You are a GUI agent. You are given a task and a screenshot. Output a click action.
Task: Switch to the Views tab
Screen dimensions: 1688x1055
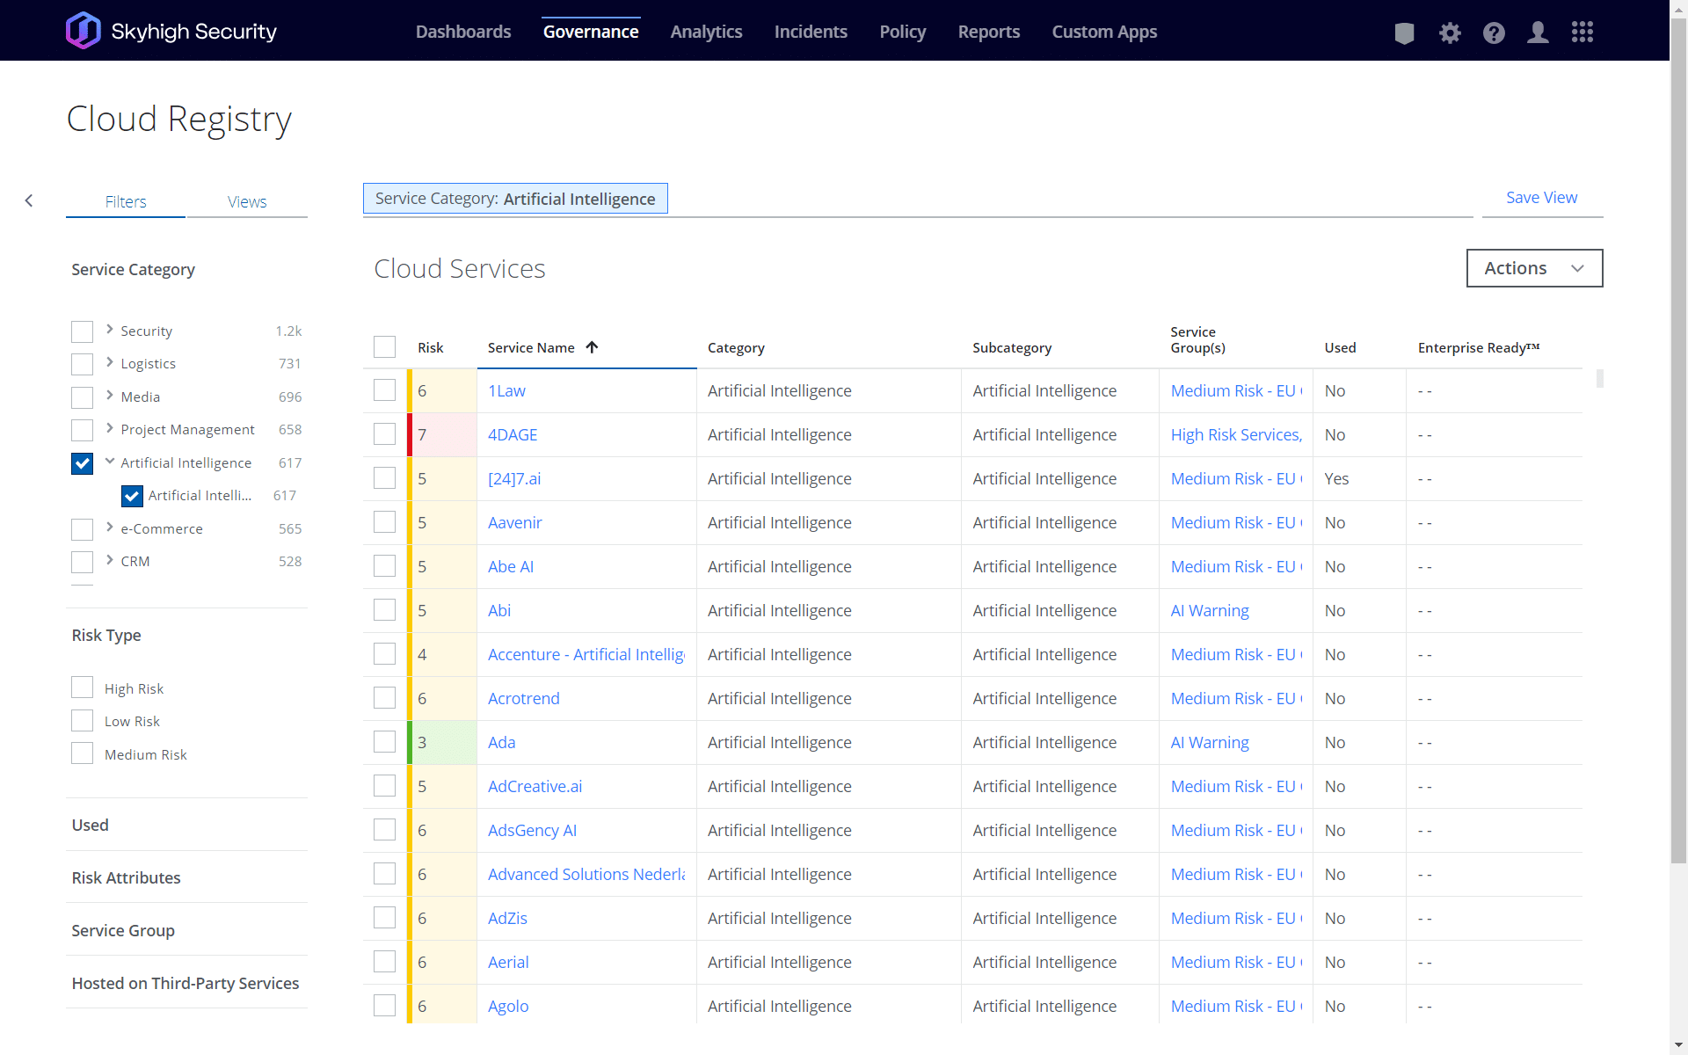pyautogui.click(x=247, y=201)
